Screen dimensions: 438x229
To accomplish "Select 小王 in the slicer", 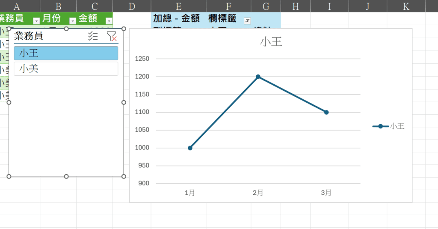I will point(66,53).
